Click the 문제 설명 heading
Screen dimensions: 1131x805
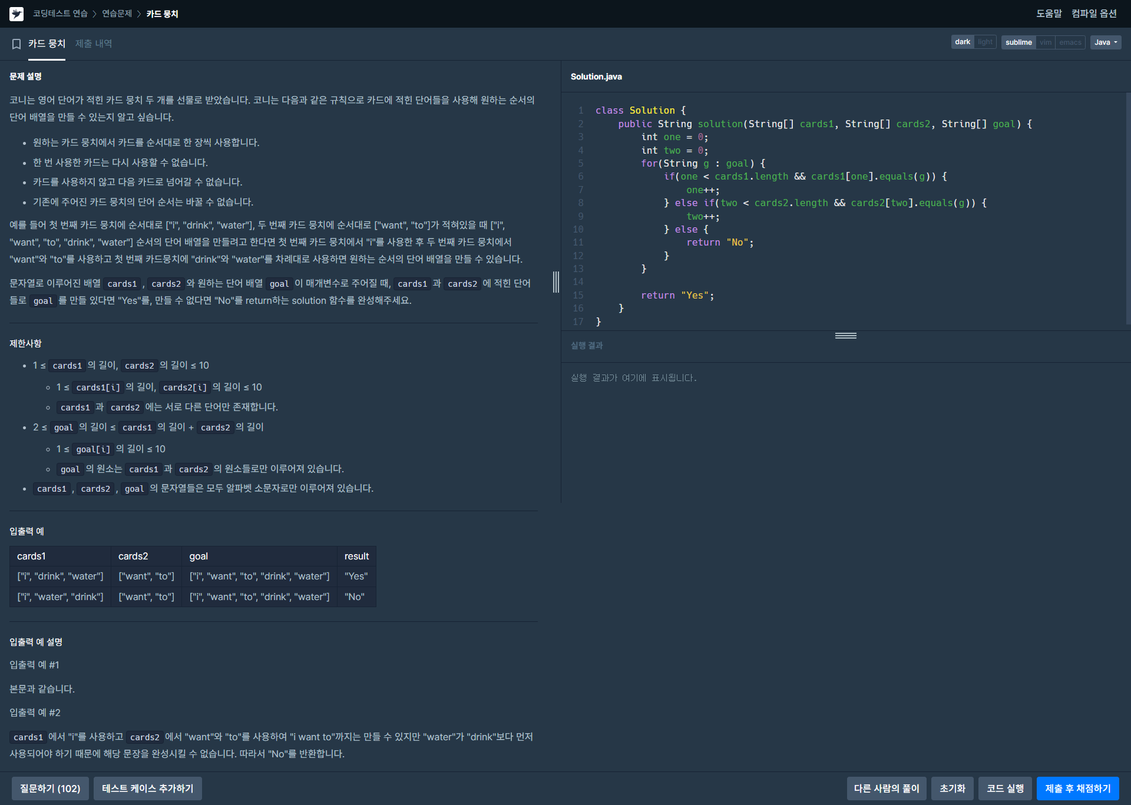[25, 77]
